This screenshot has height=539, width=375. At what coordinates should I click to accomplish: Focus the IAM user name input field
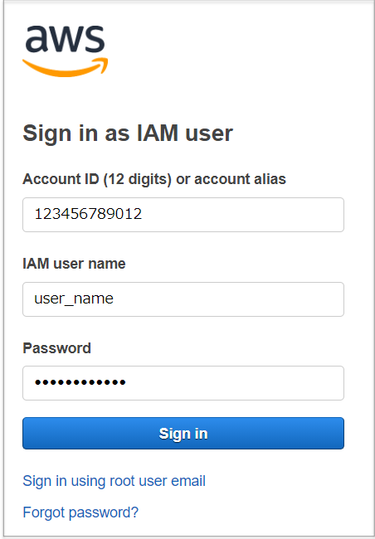[183, 299]
